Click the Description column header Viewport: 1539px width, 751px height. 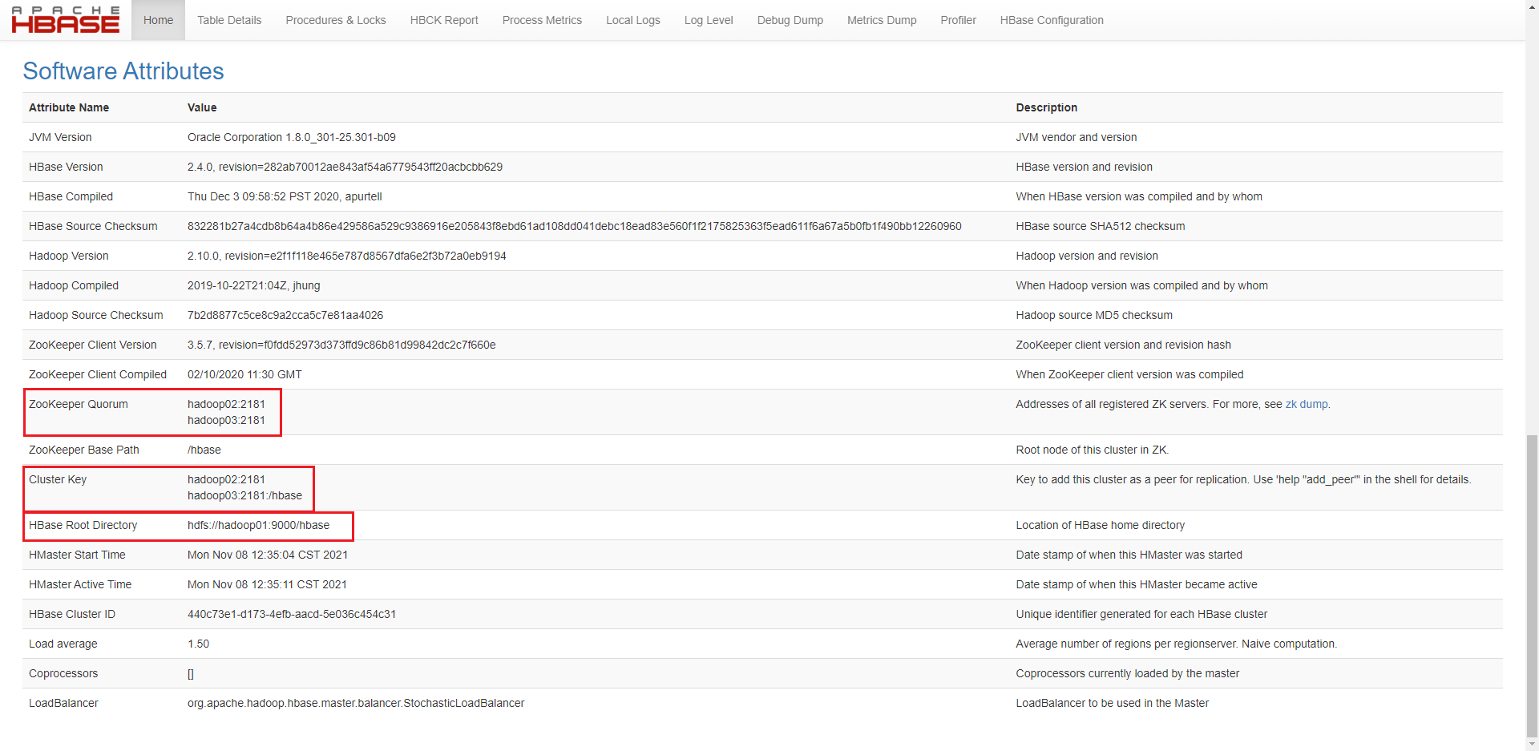pos(1046,107)
